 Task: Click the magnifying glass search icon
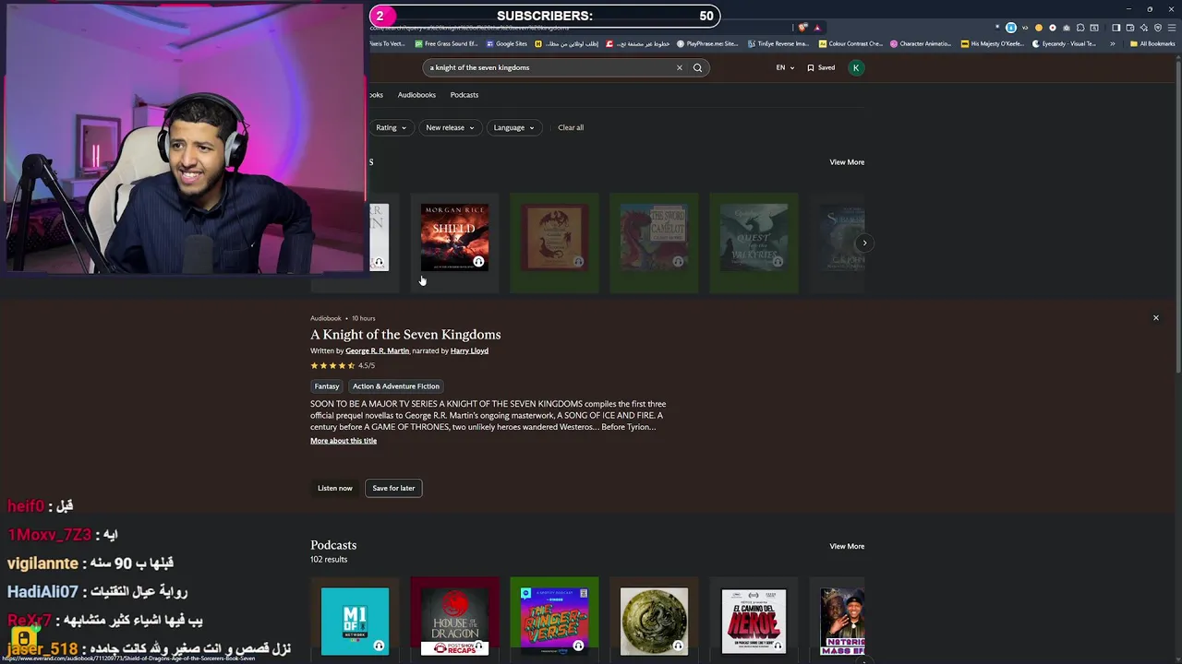pyautogui.click(x=697, y=67)
